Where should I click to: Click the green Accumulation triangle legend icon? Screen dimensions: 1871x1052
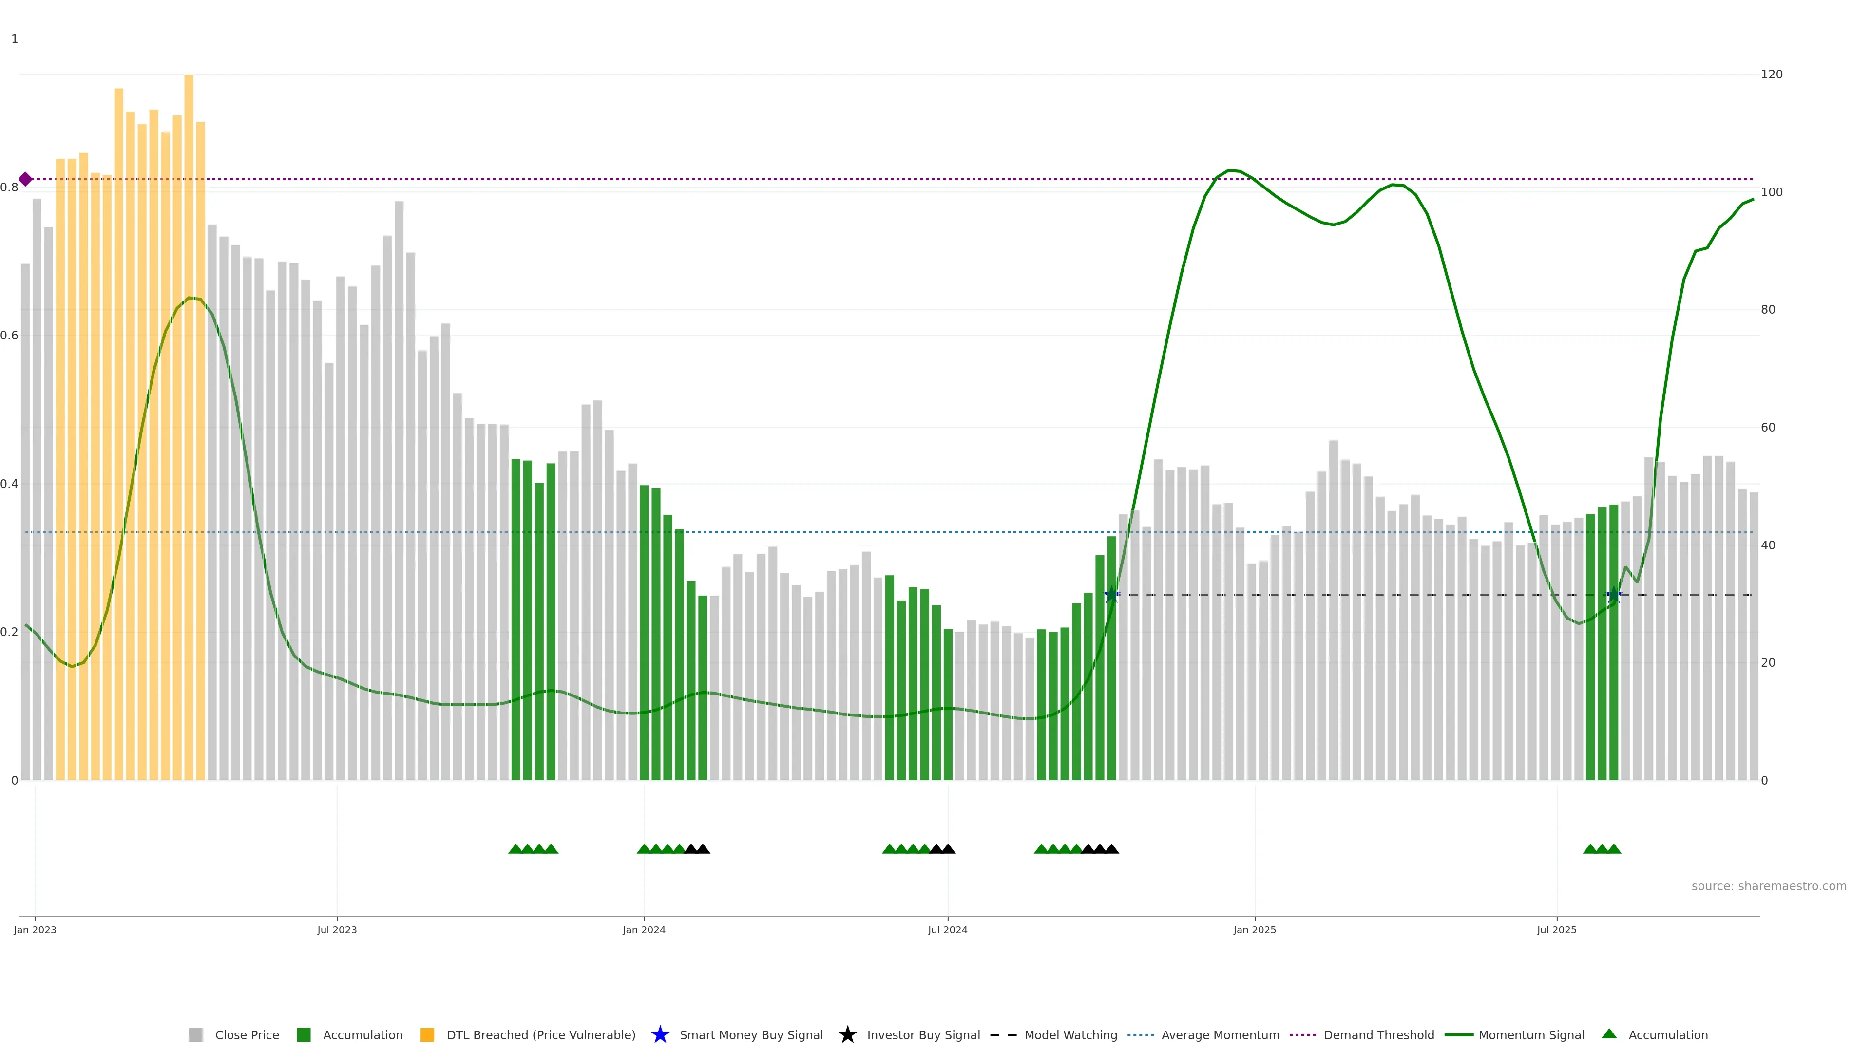pyautogui.click(x=1609, y=1034)
